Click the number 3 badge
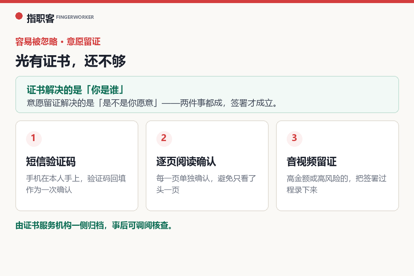 [294, 138]
